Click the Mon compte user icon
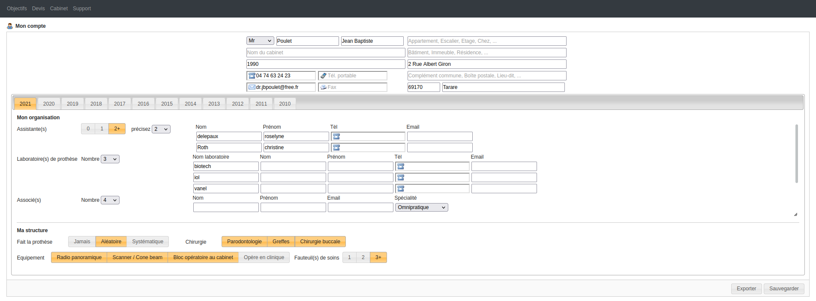Screen dimensions: 816x301 coord(10,26)
